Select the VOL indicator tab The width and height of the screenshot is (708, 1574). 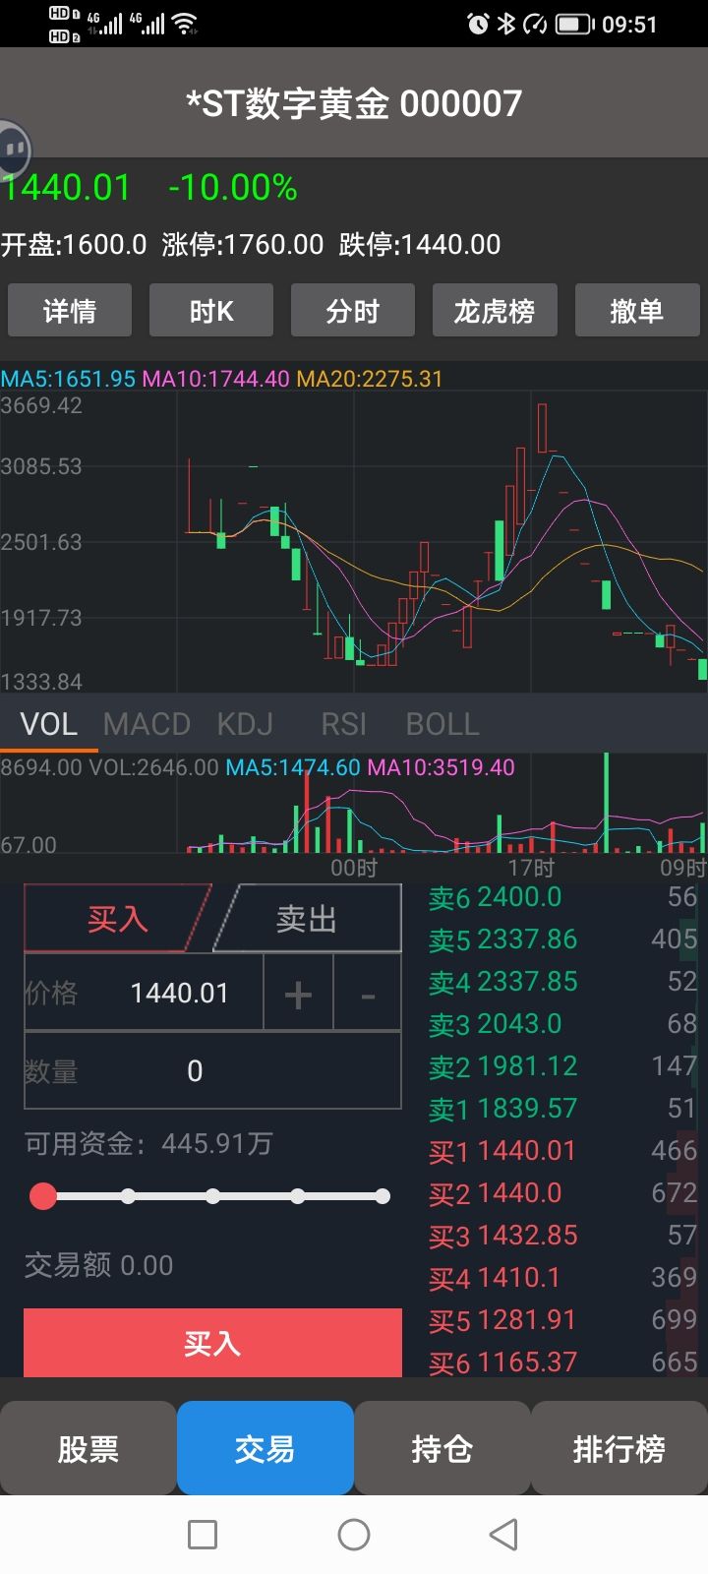pyautogui.click(x=48, y=724)
